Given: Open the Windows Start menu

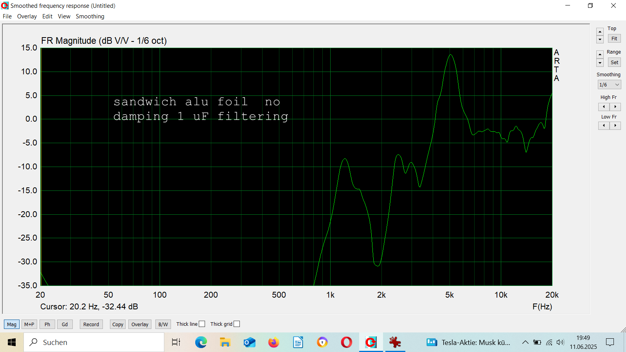Looking at the screenshot, I should pyautogui.click(x=12, y=342).
